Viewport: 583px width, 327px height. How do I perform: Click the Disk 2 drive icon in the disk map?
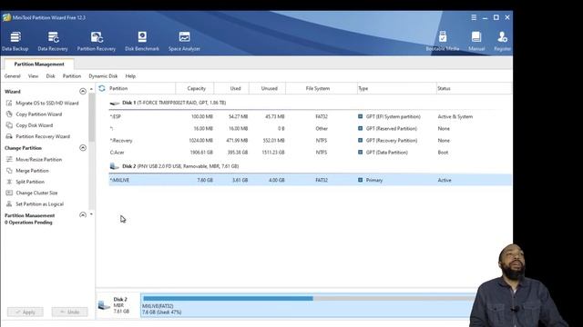(x=104, y=305)
